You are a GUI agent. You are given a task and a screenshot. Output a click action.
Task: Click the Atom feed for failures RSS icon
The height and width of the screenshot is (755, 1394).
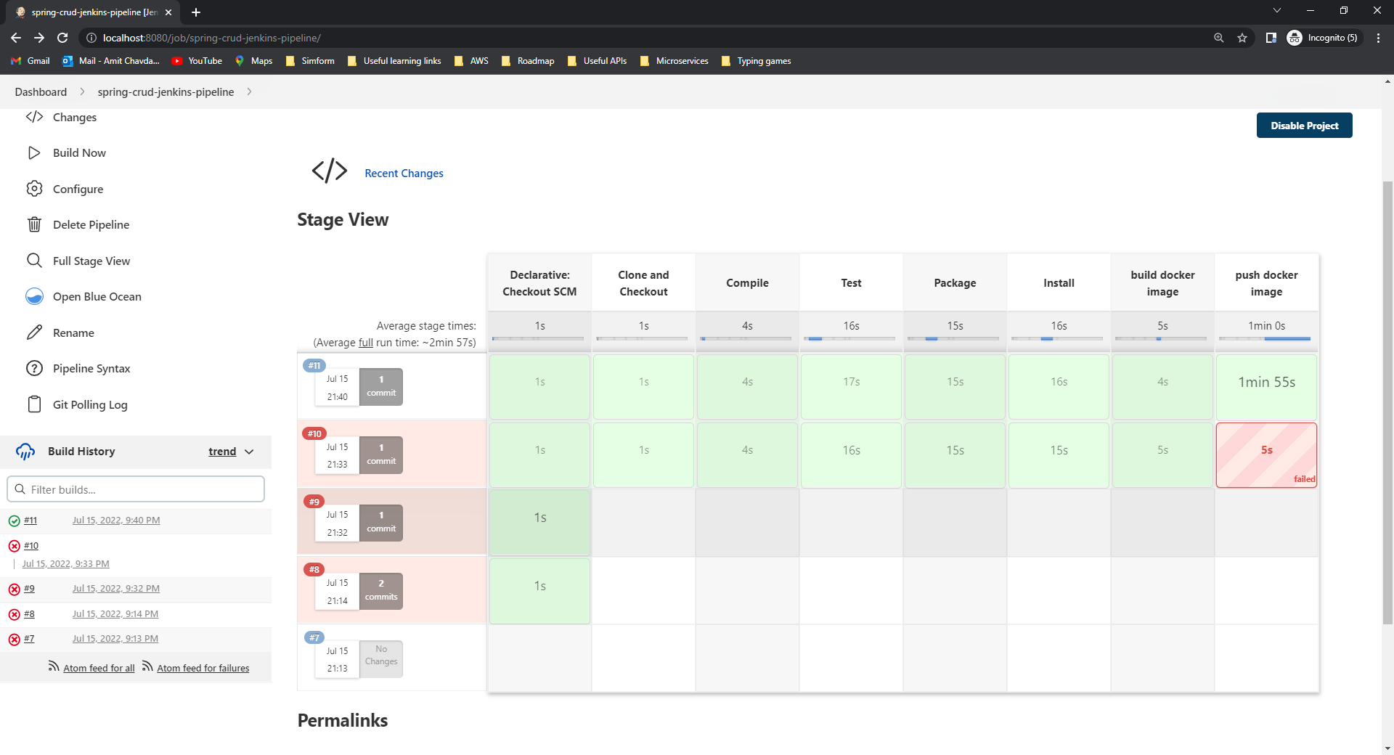147,666
